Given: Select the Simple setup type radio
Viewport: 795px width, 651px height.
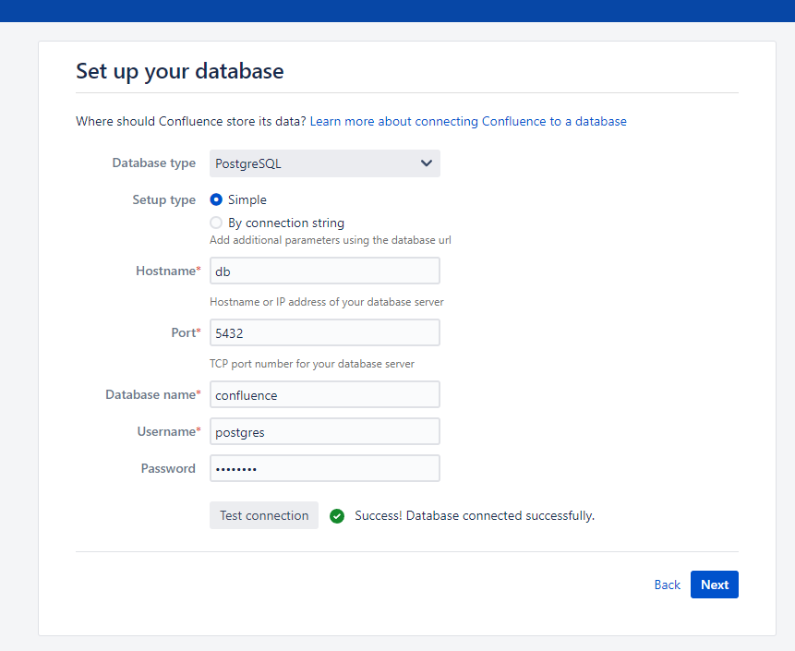Looking at the screenshot, I should (216, 199).
